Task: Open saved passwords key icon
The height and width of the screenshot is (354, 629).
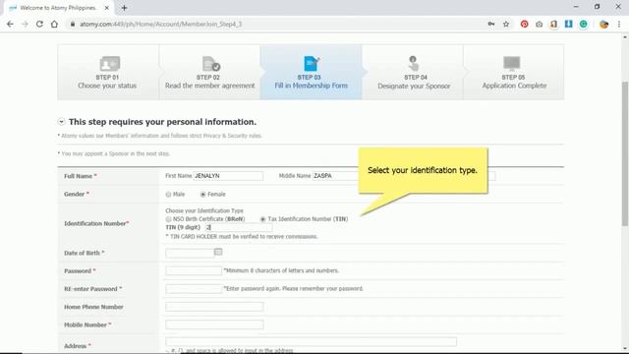Action: [491, 24]
